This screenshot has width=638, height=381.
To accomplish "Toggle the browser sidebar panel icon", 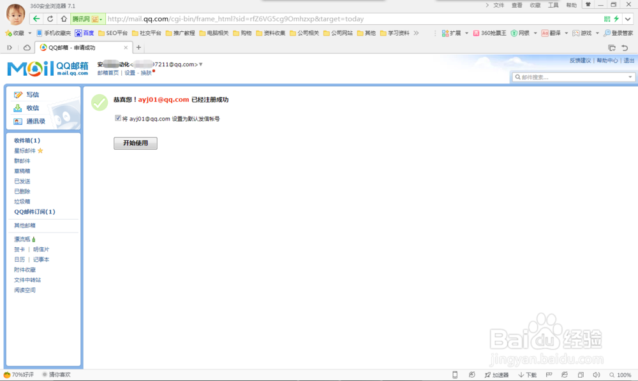I will [10, 48].
